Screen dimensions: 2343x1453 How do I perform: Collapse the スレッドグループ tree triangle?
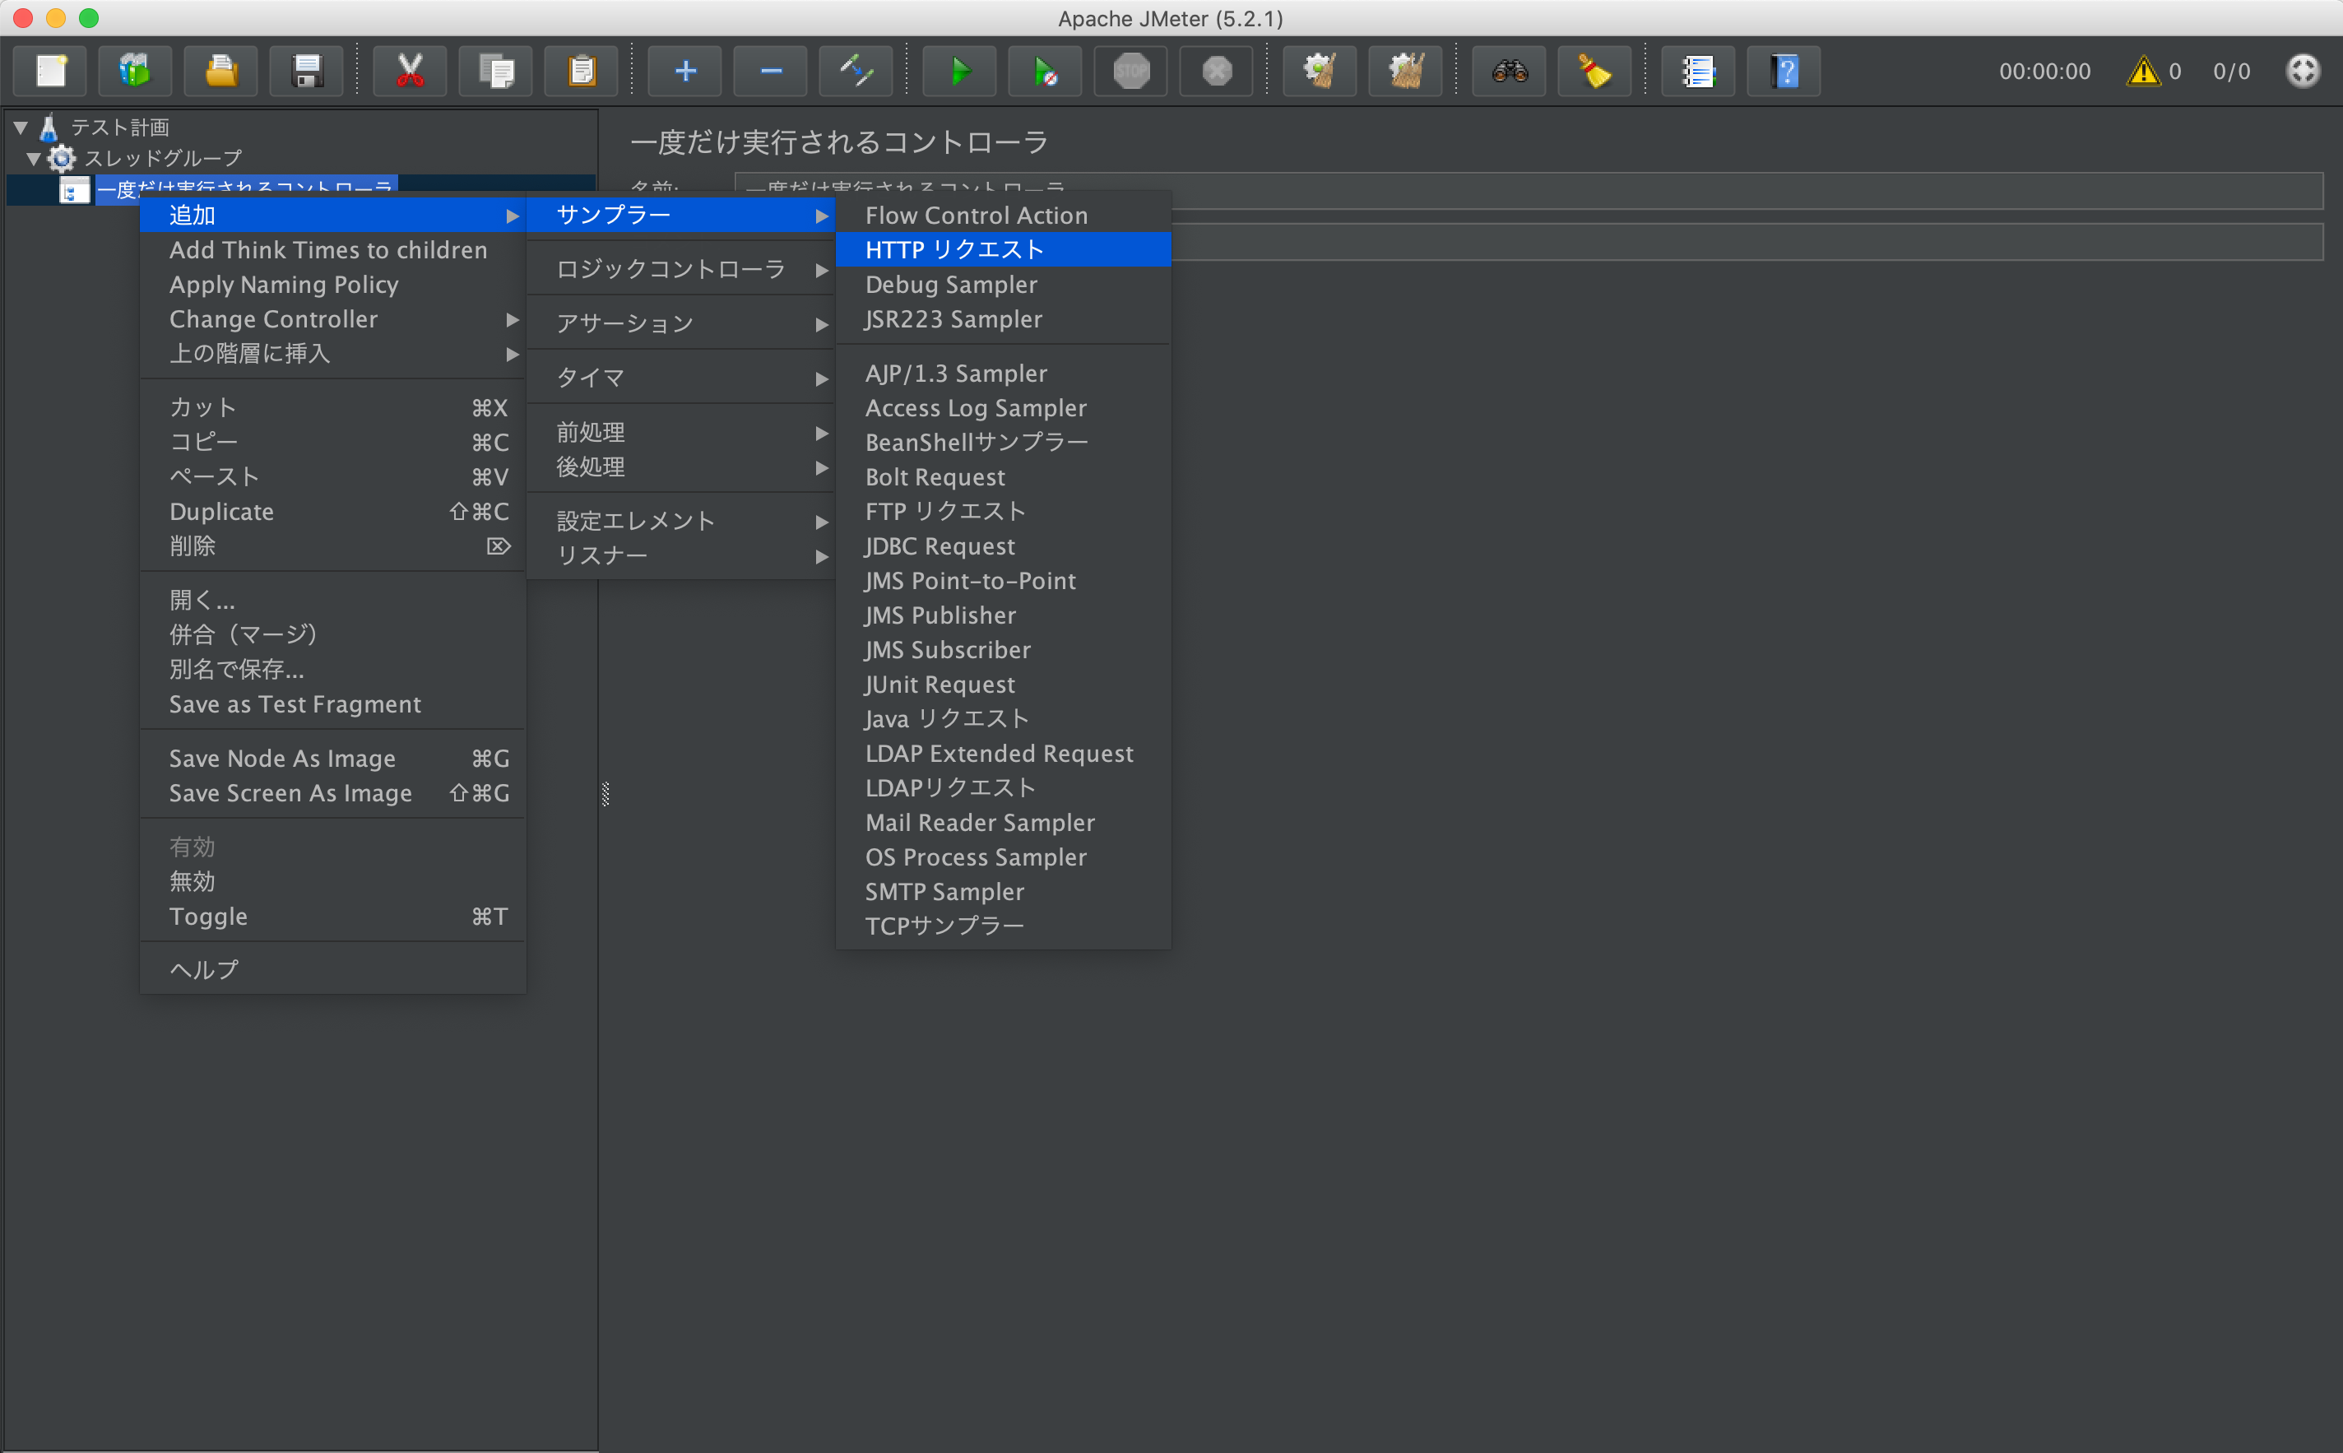coord(34,158)
